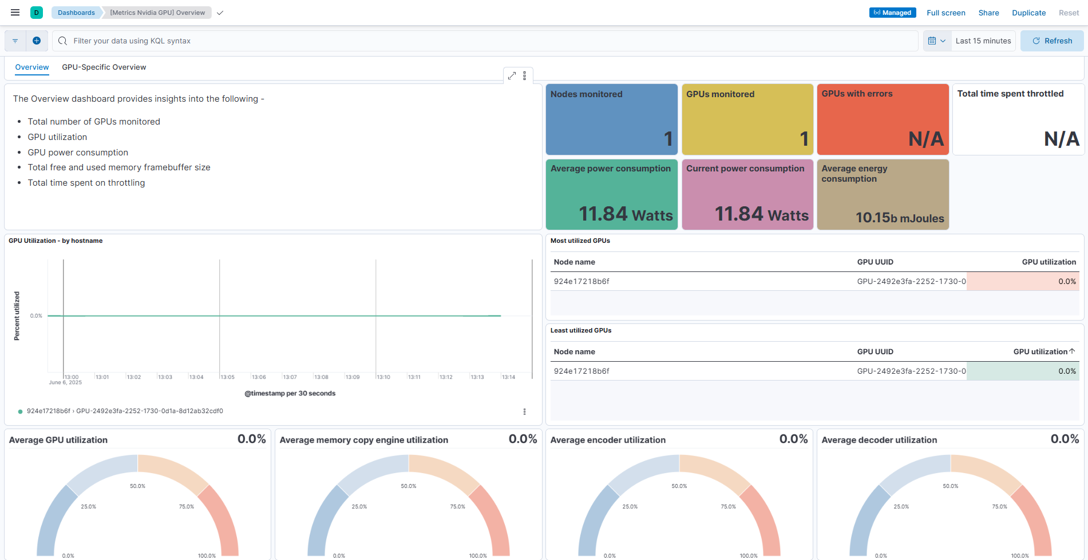
Task: Open panel options three-dot menu
Action: 525,76
